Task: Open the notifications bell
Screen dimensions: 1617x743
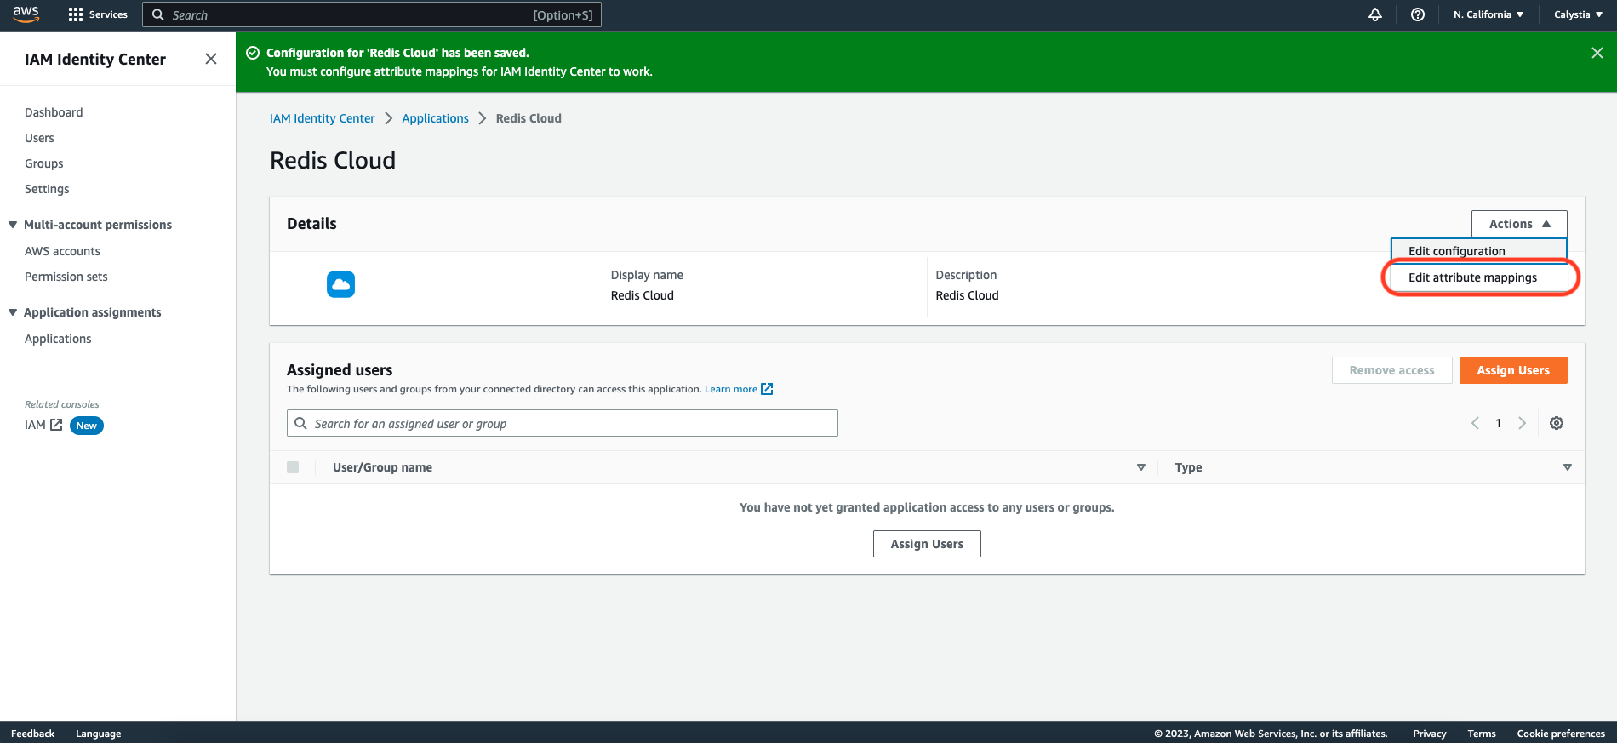Action: (x=1374, y=14)
